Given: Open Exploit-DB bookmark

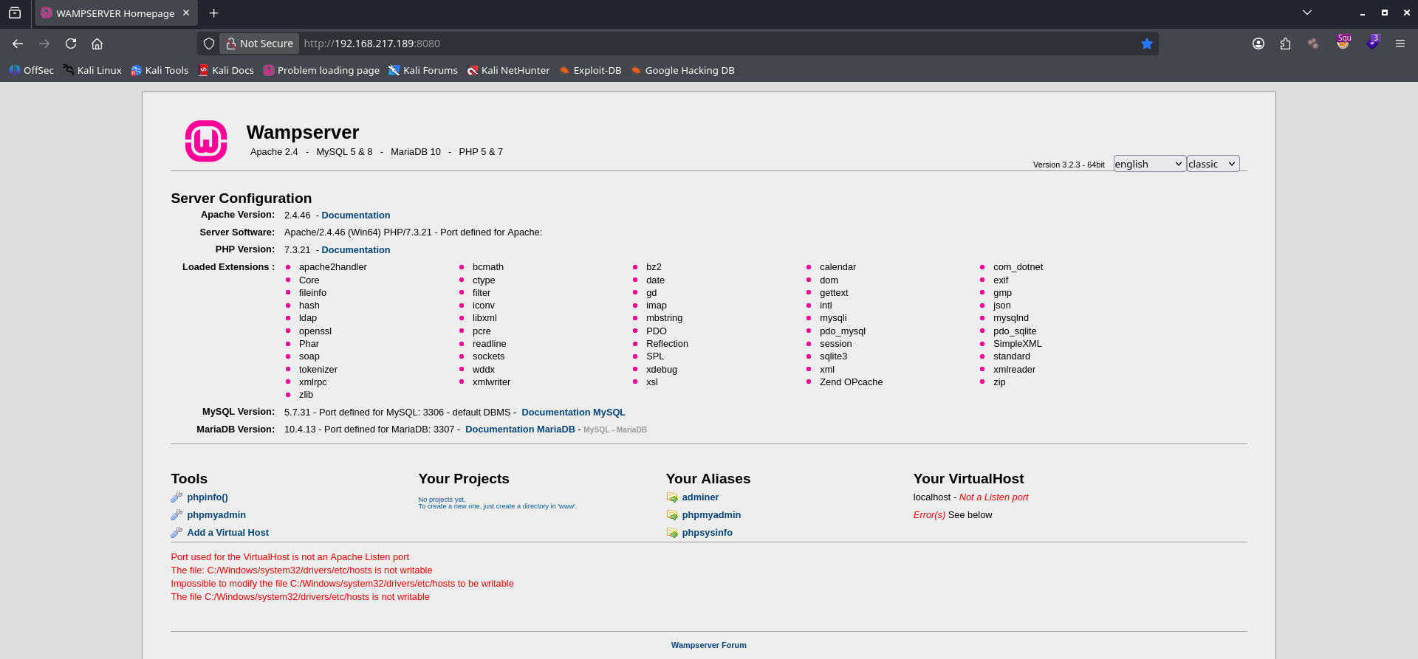Looking at the screenshot, I should [x=590, y=70].
